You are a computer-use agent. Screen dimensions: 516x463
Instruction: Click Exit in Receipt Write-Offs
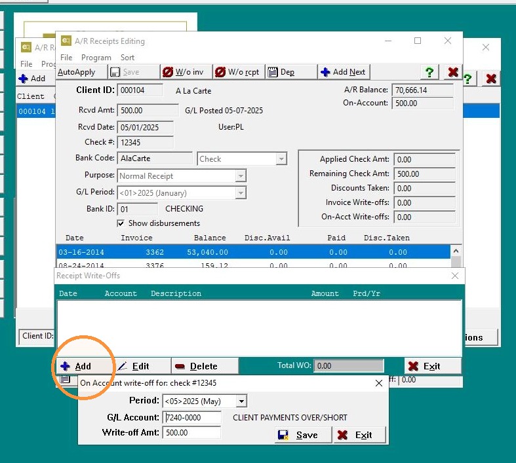tap(433, 366)
